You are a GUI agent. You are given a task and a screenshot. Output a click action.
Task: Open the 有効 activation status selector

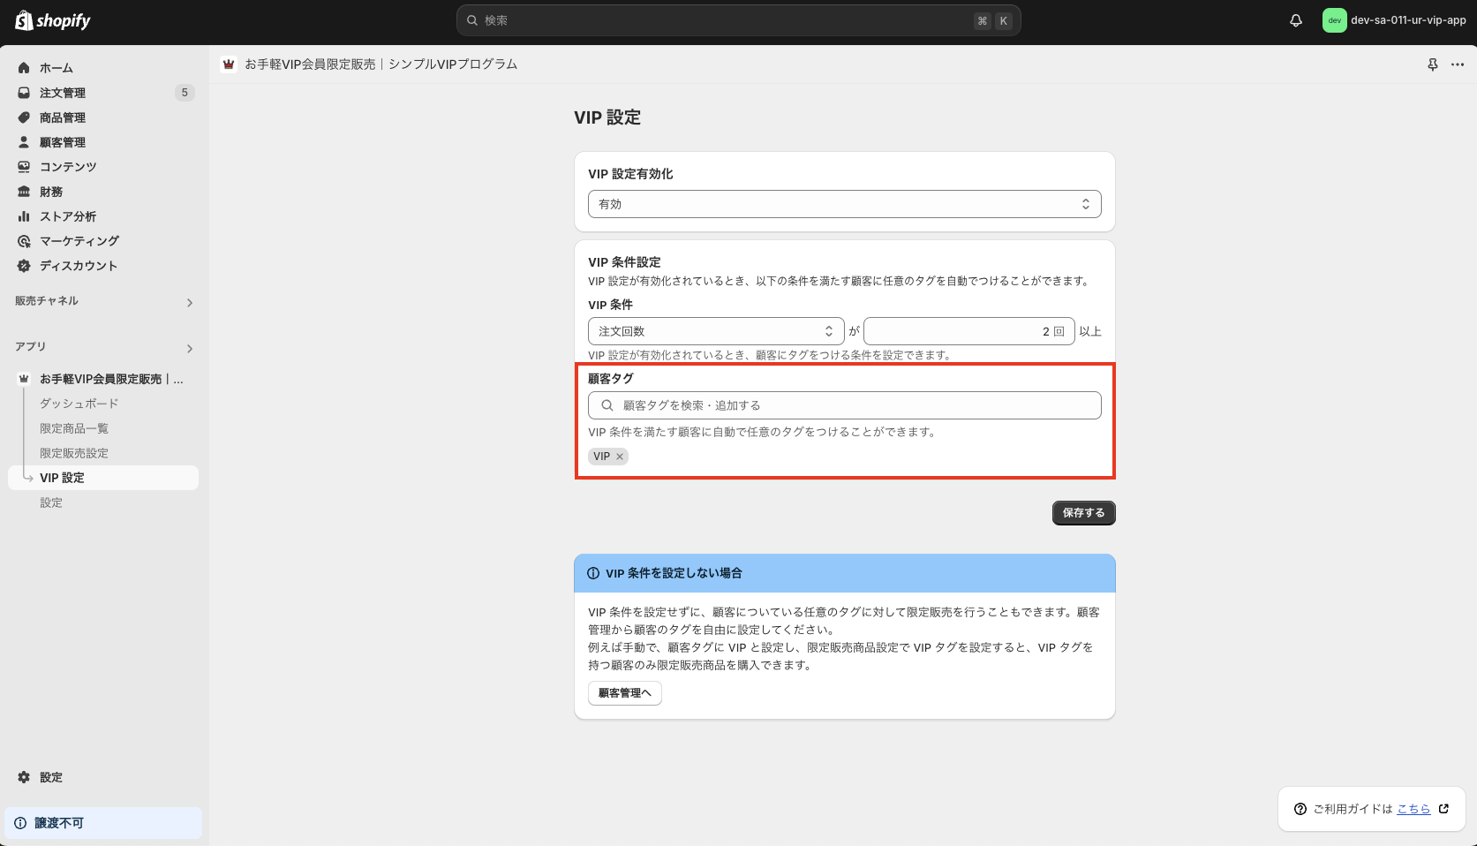click(844, 204)
